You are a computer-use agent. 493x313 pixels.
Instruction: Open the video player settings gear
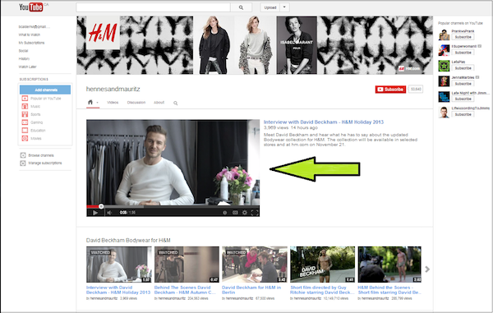point(245,213)
